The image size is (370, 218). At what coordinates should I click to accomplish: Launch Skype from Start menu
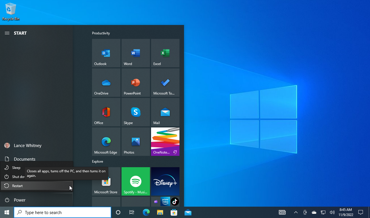tap(135, 112)
